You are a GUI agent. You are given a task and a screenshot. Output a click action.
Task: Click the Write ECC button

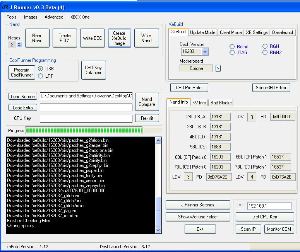click(93, 38)
